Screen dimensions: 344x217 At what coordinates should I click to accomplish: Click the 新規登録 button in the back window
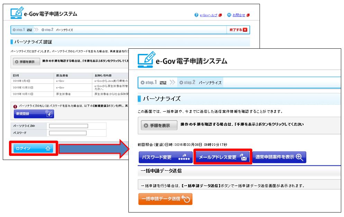click(34, 114)
